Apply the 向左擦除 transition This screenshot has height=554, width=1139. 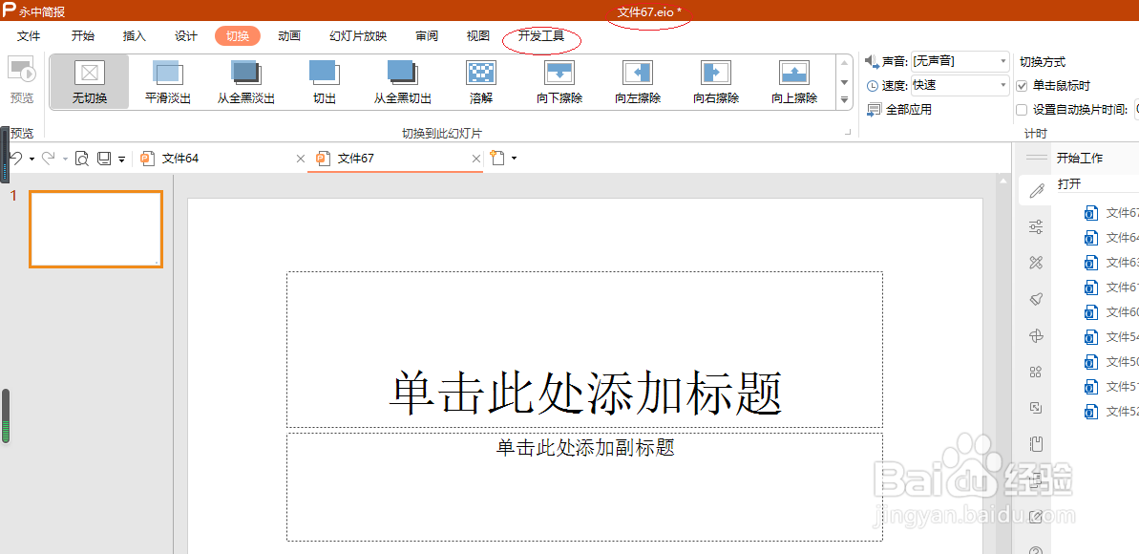click(638, 82)
